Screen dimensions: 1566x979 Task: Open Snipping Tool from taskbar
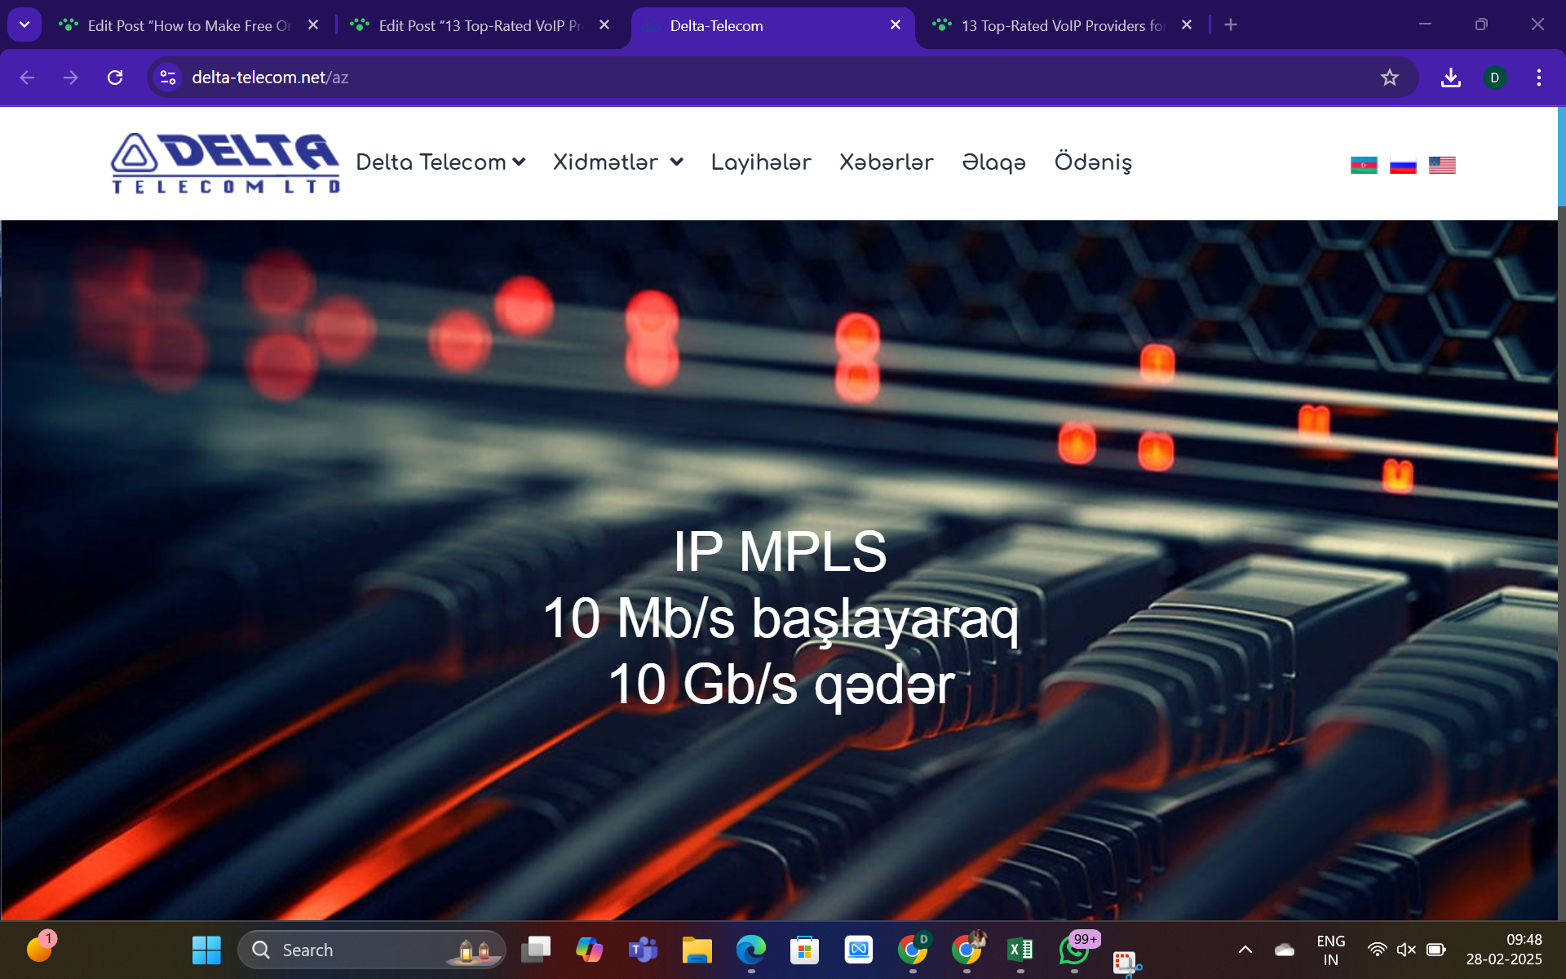[x=1126, y=963]
